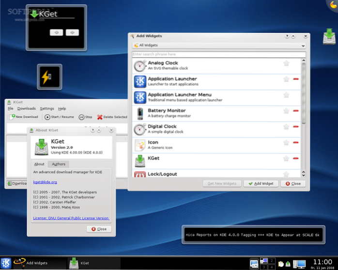The width and height of the screenshot is (338, 270).
Task: Remove Application Launcher via red minus
Action: (295, 79)
